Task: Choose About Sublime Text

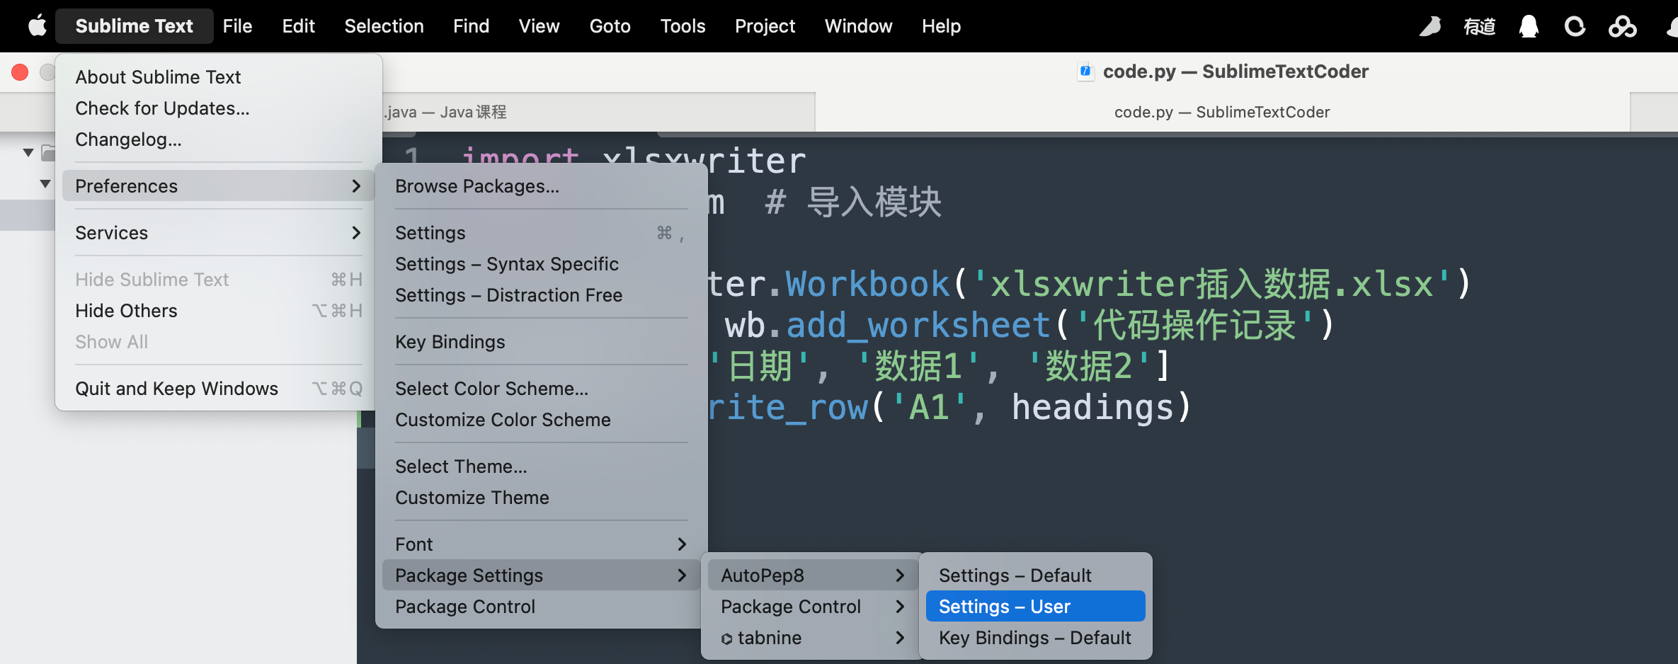Action: [x=218, y=76]
